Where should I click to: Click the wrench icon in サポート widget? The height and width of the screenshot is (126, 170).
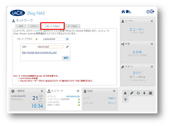(123, 67)
